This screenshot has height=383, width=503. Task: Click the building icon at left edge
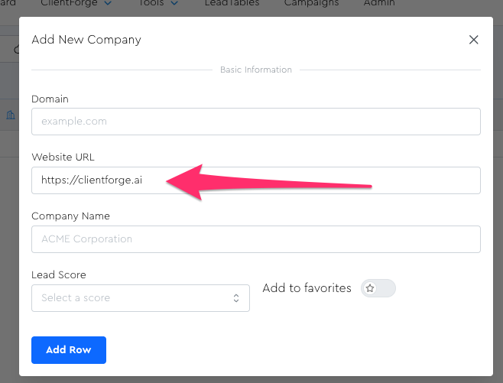(11, 115)
